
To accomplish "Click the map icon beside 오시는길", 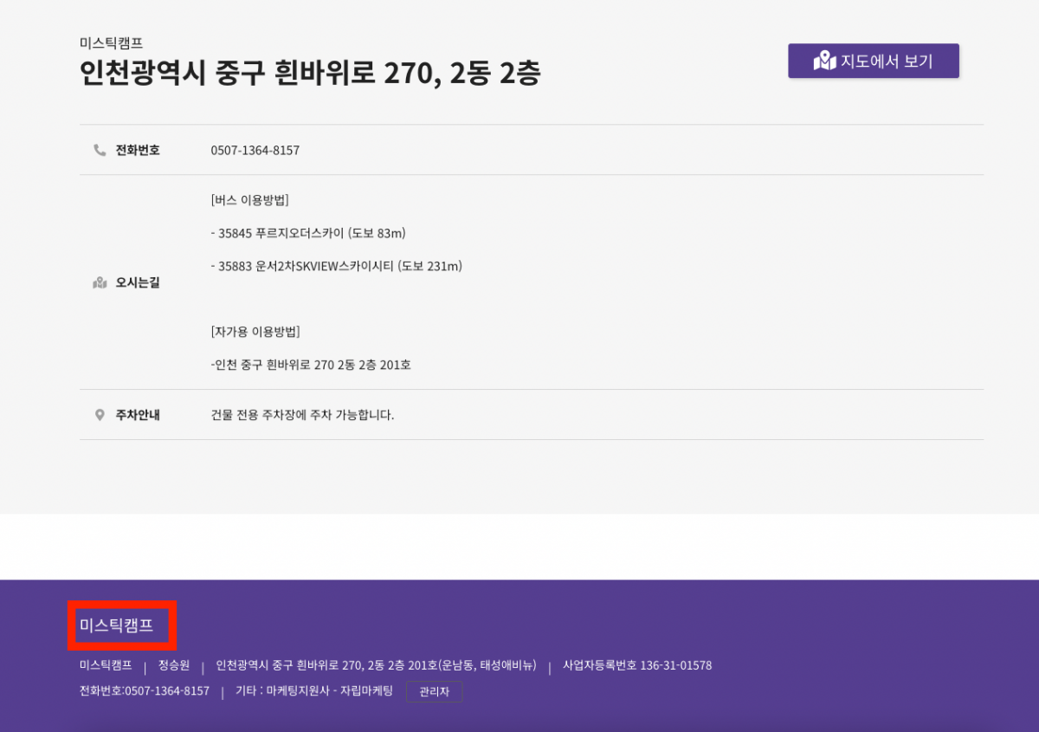I will (x=100, y=282).
